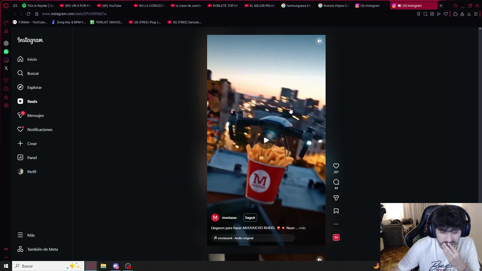This screenshot has height=271, width=482.
Task: Open downloads in Opera sidebar
Action: 6,97
